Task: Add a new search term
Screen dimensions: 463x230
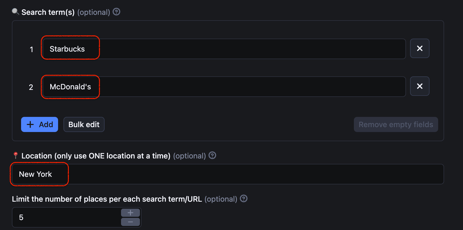Action: click(39, 124)
